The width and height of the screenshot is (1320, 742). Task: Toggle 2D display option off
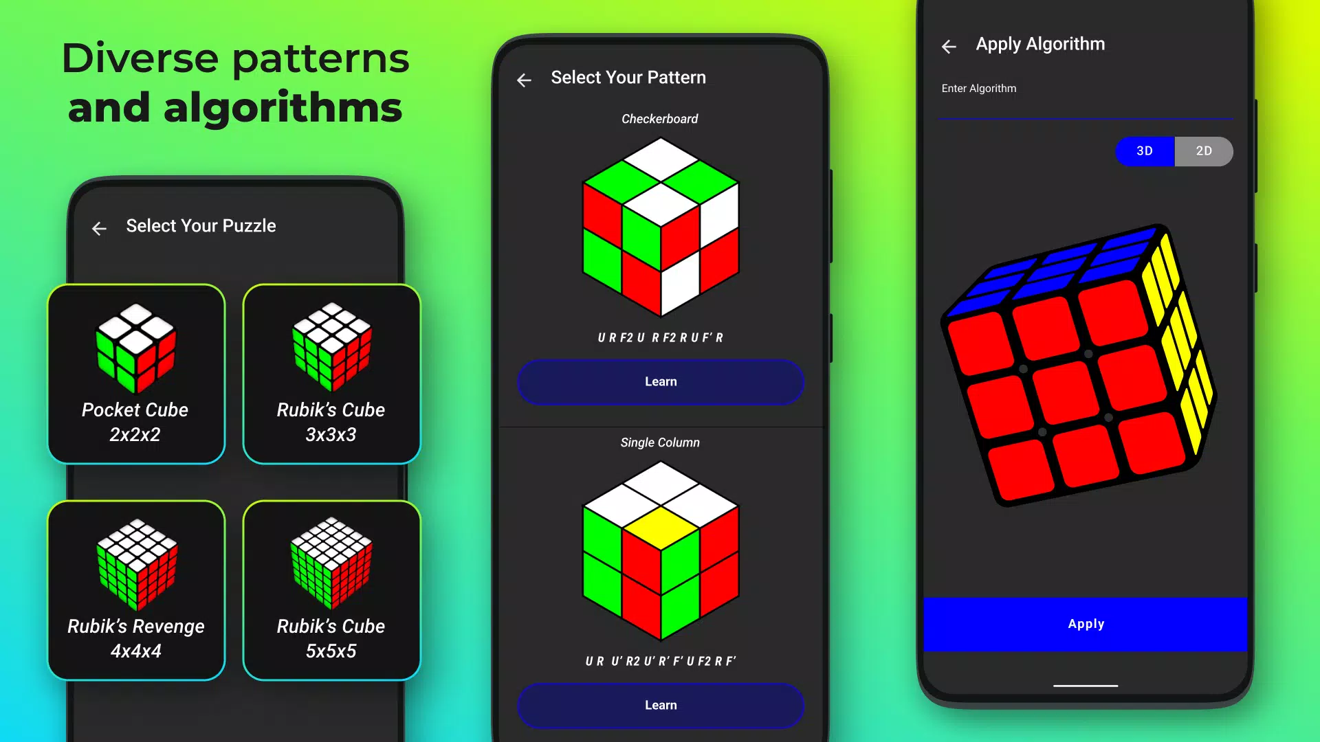click(1202, 150)
